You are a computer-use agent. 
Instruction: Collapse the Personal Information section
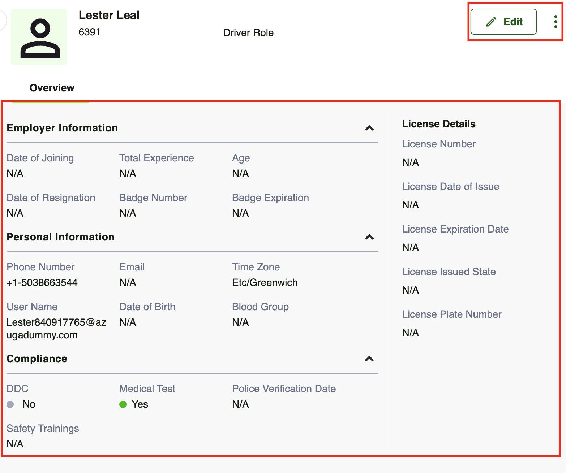(369, 237)
